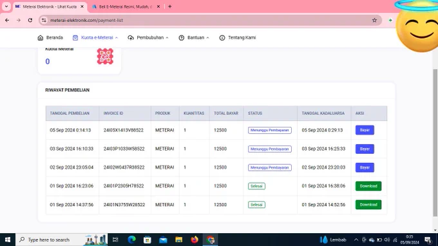Click the Chrome extension icon beside star

coord(390,20)
